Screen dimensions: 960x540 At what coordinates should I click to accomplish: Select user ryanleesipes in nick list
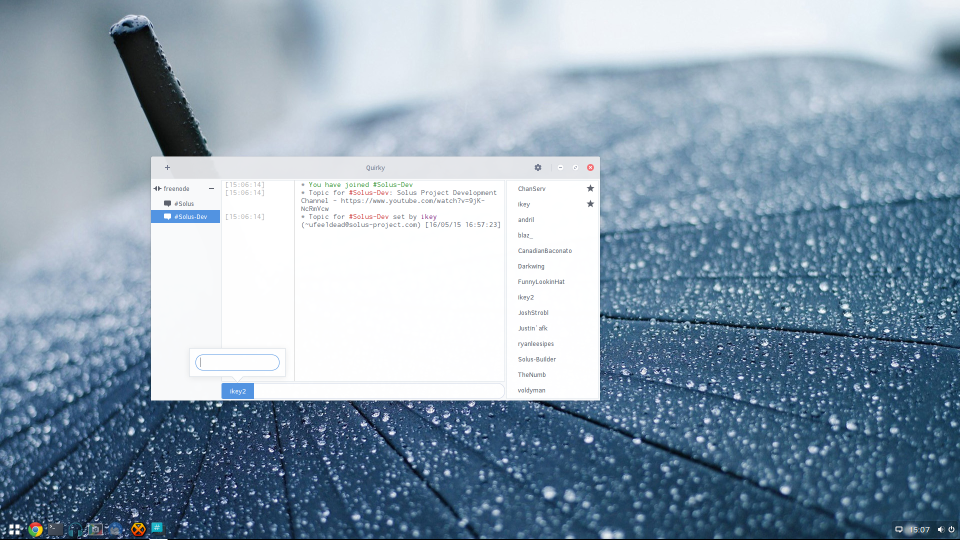(x=553, y=343)
